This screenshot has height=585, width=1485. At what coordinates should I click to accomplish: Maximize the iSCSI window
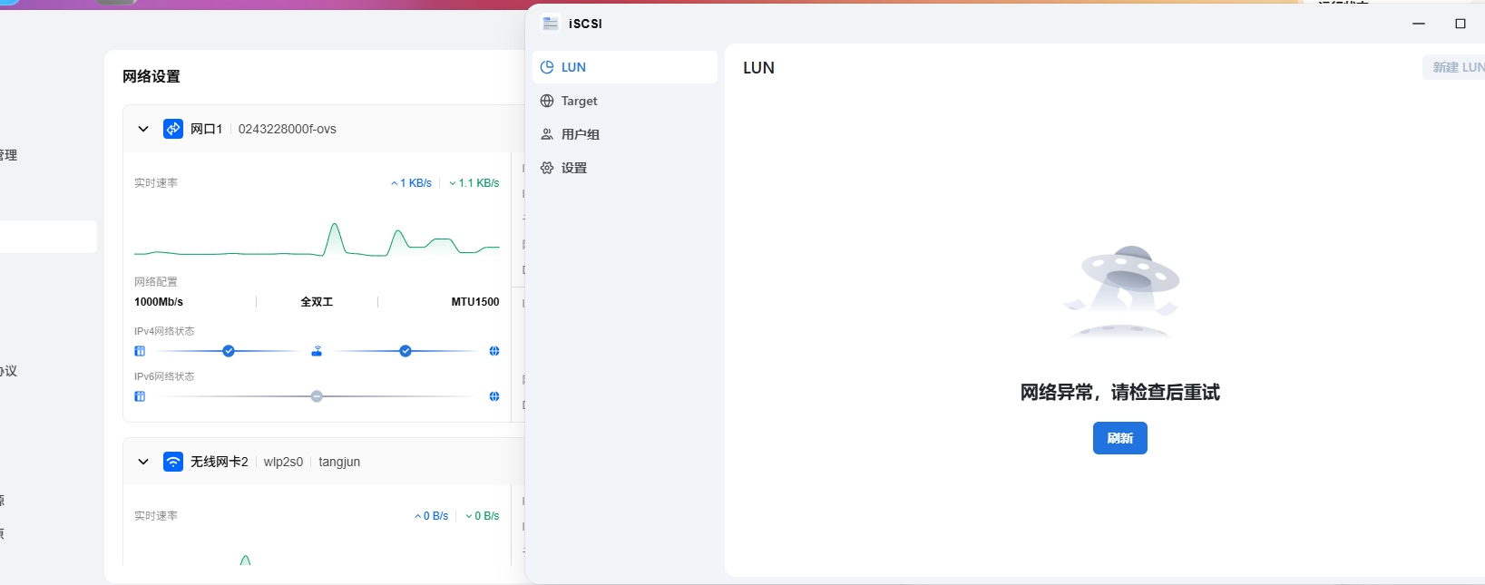click(1461, 24)
